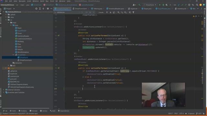This screenshot has width=207, height=116.
Task: Open Git history clock icon
Action: click(x=189, y=5)
